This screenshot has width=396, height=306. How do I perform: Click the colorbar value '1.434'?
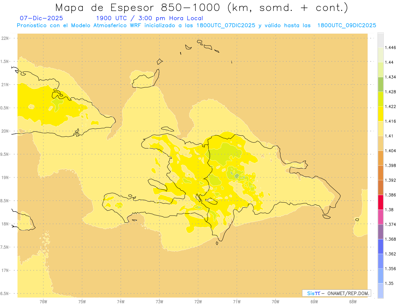point(390,77)
